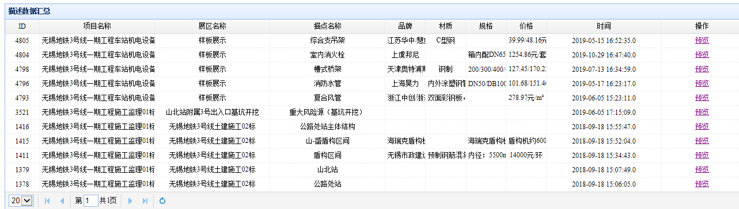Open 预览 link for row ID 3521
Viewport: 739px width, 209px height.
702,113
